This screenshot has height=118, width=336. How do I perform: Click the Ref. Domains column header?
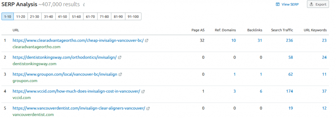point(225,30)
